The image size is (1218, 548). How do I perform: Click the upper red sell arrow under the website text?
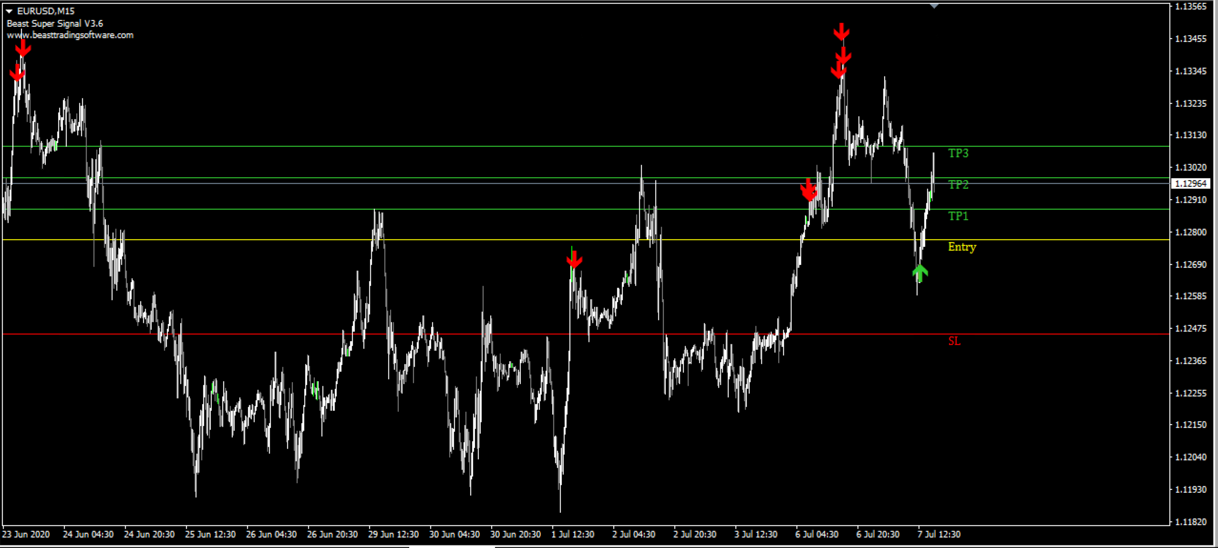tap(22, 48)
